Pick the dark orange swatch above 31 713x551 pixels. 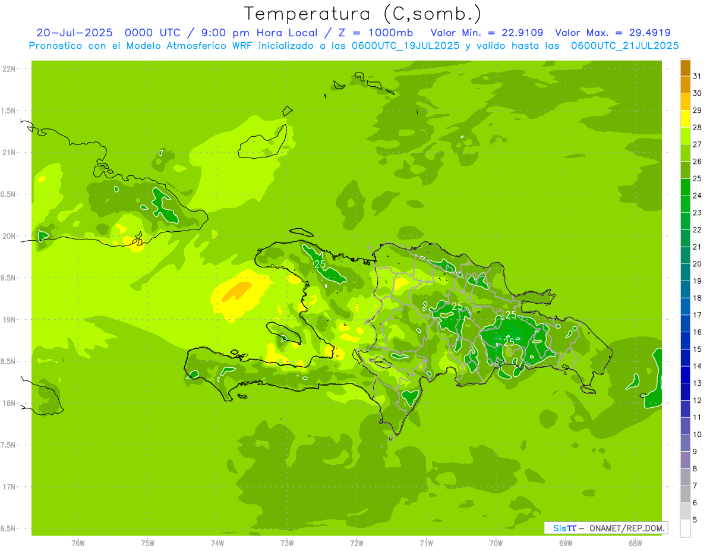pyautogui.click(x=685, y=68)
